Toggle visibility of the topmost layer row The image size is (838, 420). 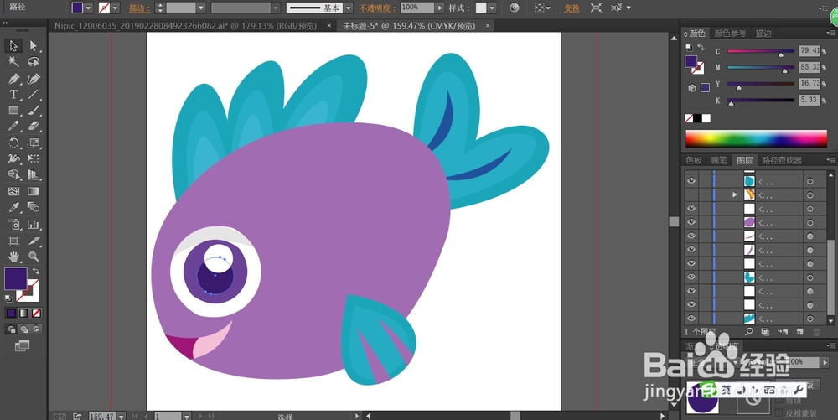691,180
